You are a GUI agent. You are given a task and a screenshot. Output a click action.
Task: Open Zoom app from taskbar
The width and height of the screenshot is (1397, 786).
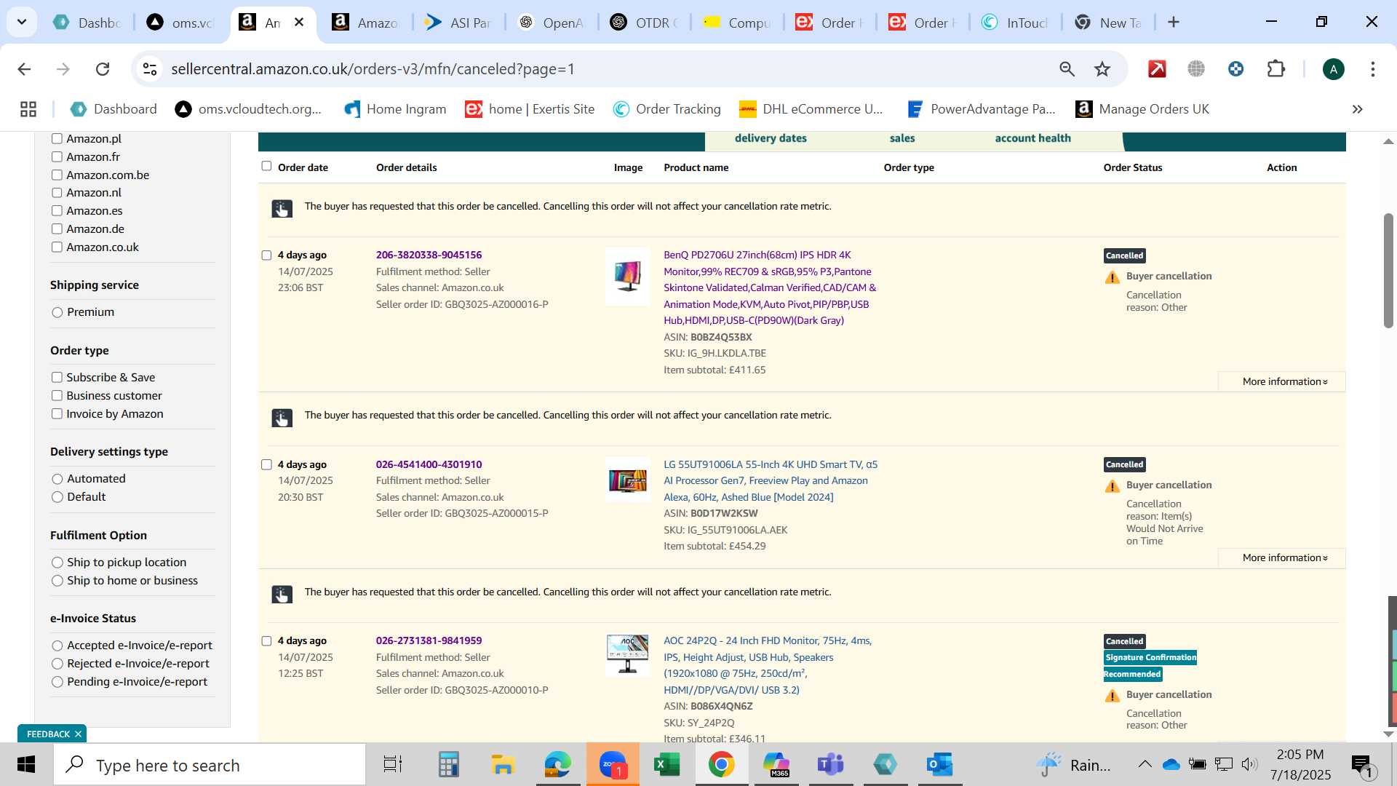[x=613, y=765]
